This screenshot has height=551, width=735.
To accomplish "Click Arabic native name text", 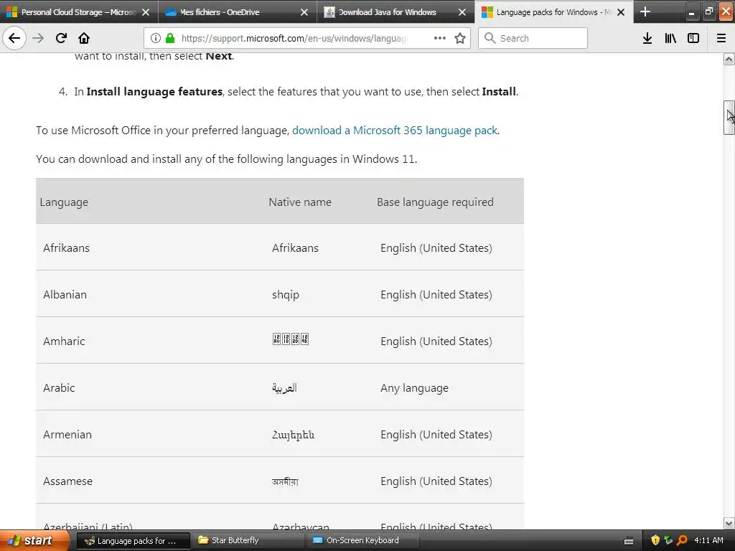I will coord(284,388).
